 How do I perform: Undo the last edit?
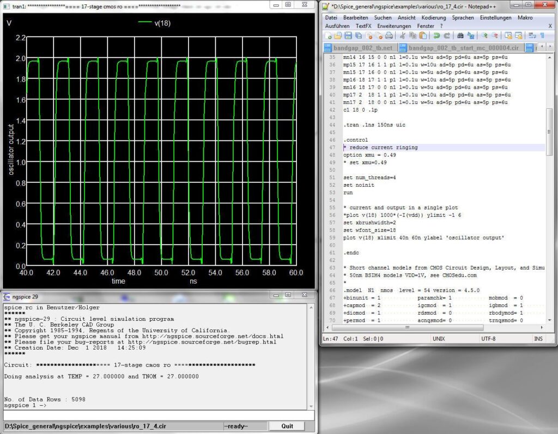(x=436, y=35)
